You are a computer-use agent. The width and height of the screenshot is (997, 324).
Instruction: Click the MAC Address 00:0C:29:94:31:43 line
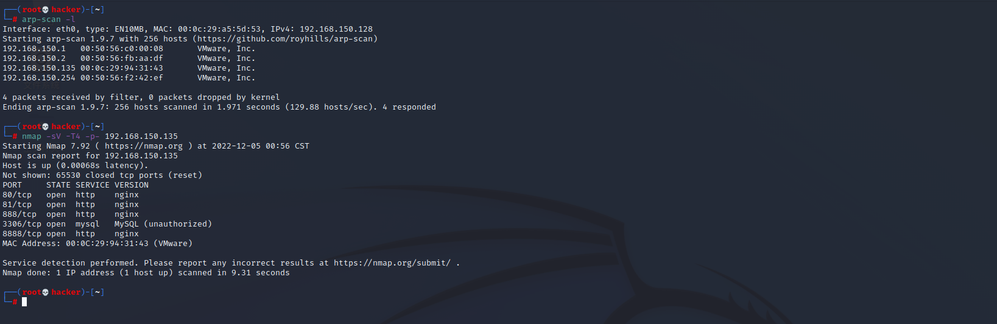pos(97,244)
